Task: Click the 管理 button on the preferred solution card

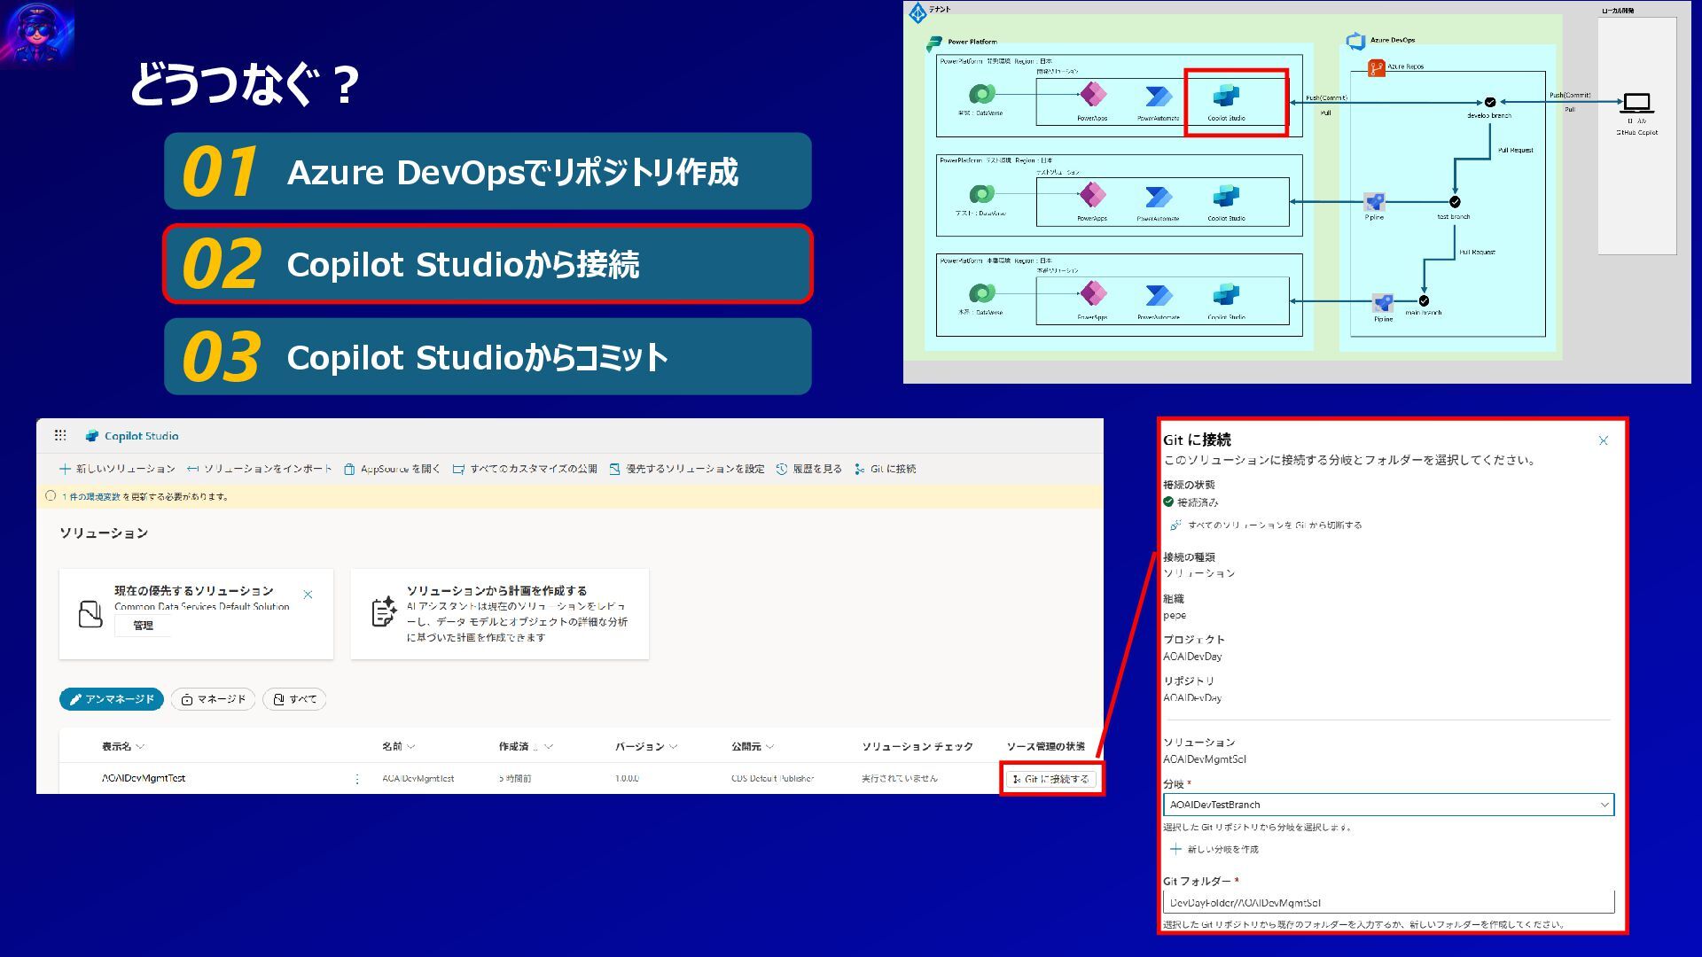Action: [143, 626]
